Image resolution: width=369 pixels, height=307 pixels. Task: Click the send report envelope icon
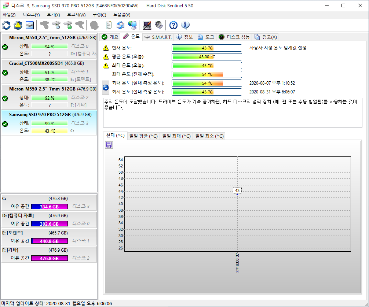120,25
